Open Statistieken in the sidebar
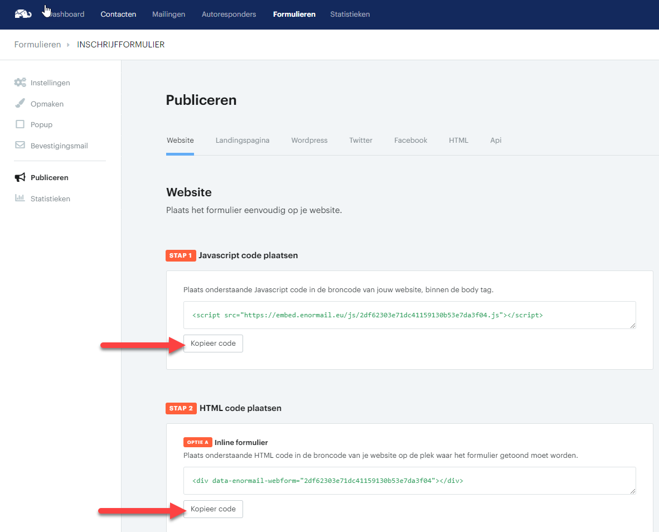 50,199
